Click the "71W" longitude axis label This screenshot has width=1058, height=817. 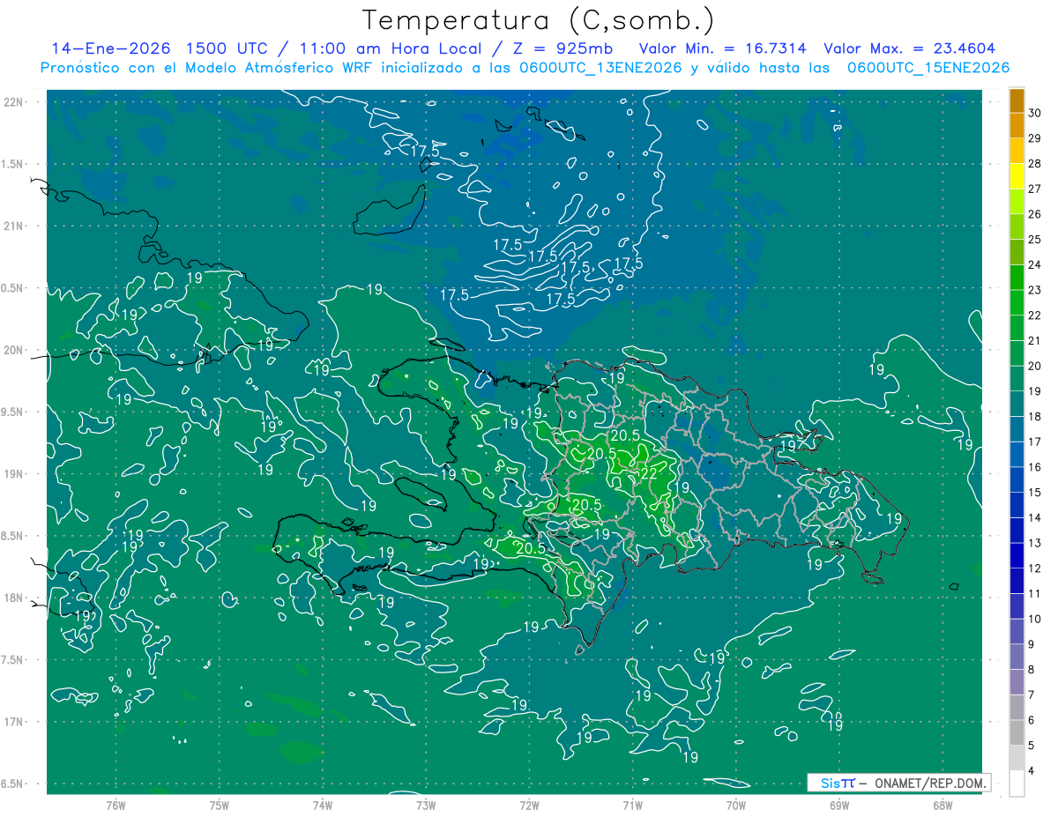[633, 805]
